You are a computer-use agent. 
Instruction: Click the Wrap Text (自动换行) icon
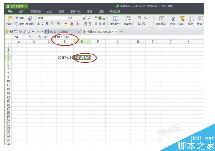point(128,19)
